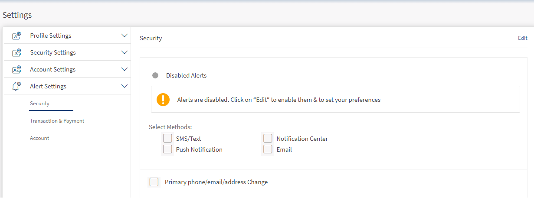Click the Security Settings icon

pos(16,53)
